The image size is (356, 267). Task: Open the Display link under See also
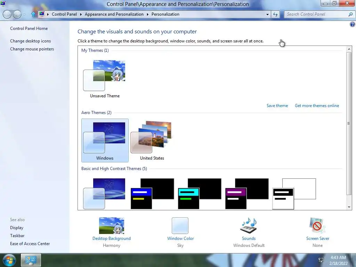tap(17, 227)
